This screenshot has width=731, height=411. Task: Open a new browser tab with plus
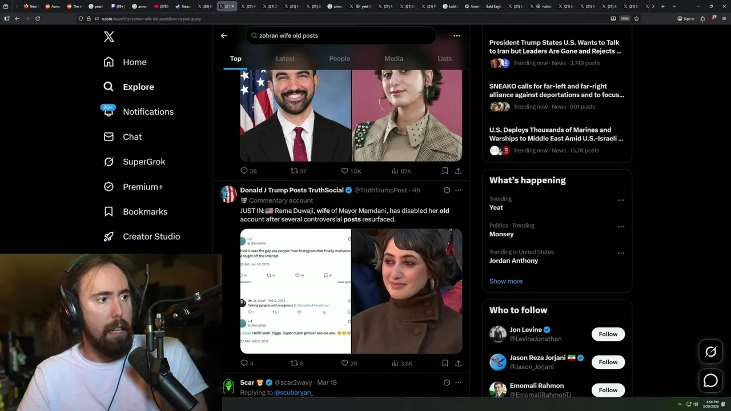pyautogui.click(x=662, y=6)
